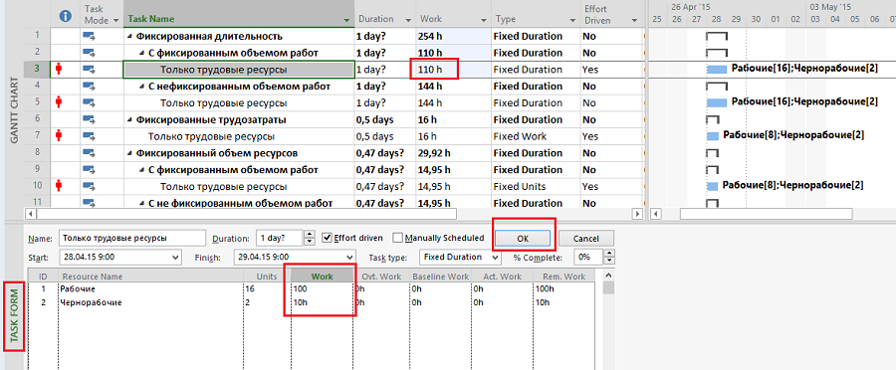Click Gantt bar labeled Рабочие[8] in row 7
Viewport: 896px width, 370px height.
click(713, 136)
